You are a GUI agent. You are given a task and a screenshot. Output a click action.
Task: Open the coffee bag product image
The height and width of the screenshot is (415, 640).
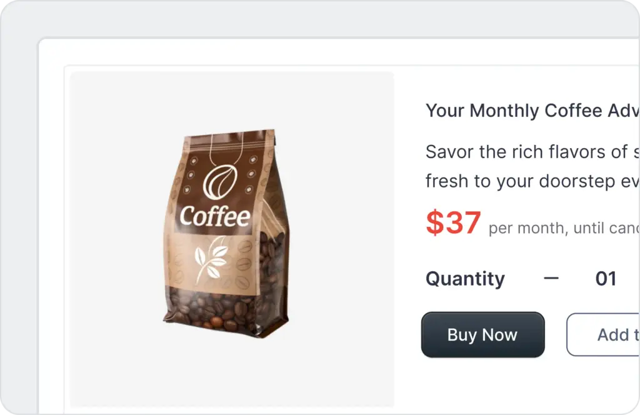tap(232, 239)
